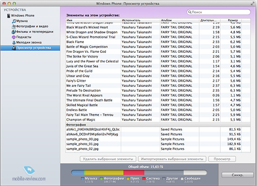Viewport: 257px width, 186px height.
Task: Click the Фотографии и видео icon
Action: click(14, 26)
